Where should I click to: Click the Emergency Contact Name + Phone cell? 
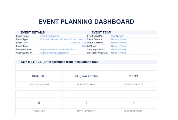point(133,53)
